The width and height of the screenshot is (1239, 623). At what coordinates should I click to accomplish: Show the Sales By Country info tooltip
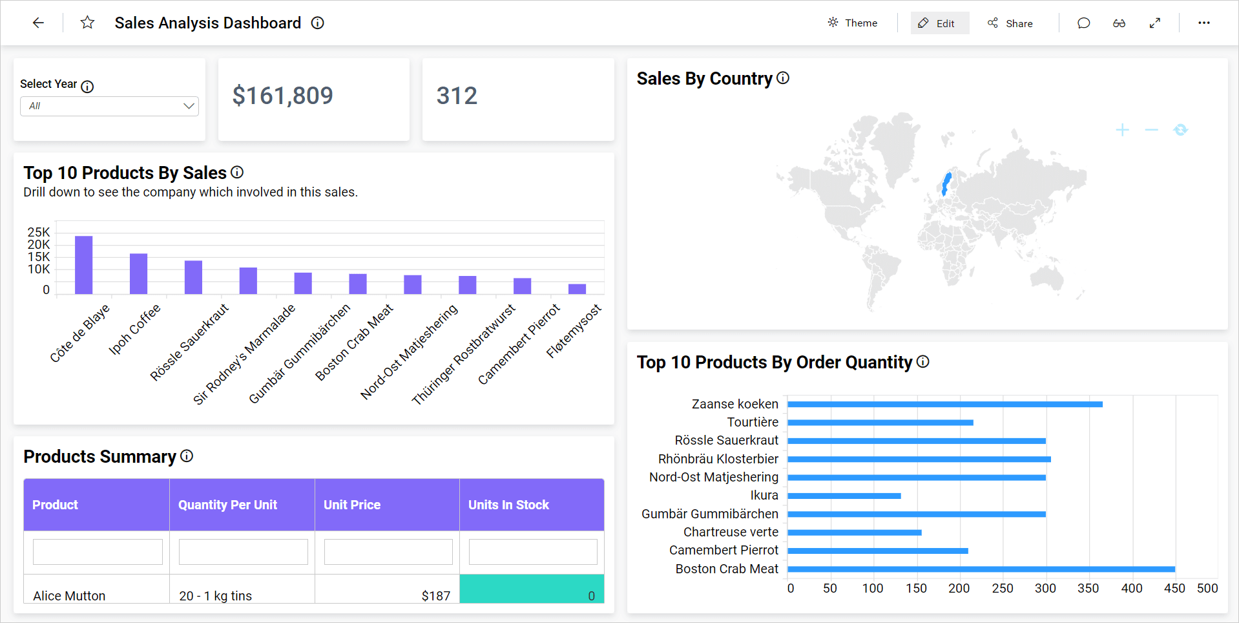(x=783, y=78)
